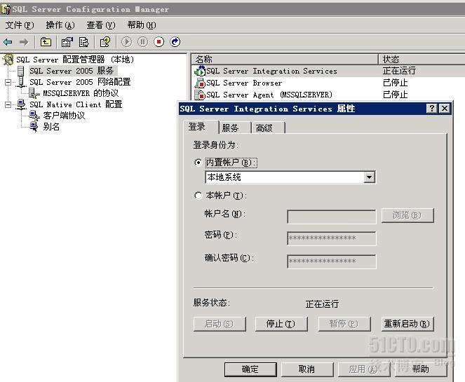The image size is (465, 382).
Task: Select the 本帐户 radio button
Action: coord(198,196)
